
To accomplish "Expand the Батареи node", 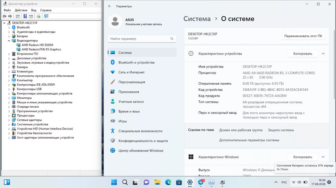I will click(9, 36).
